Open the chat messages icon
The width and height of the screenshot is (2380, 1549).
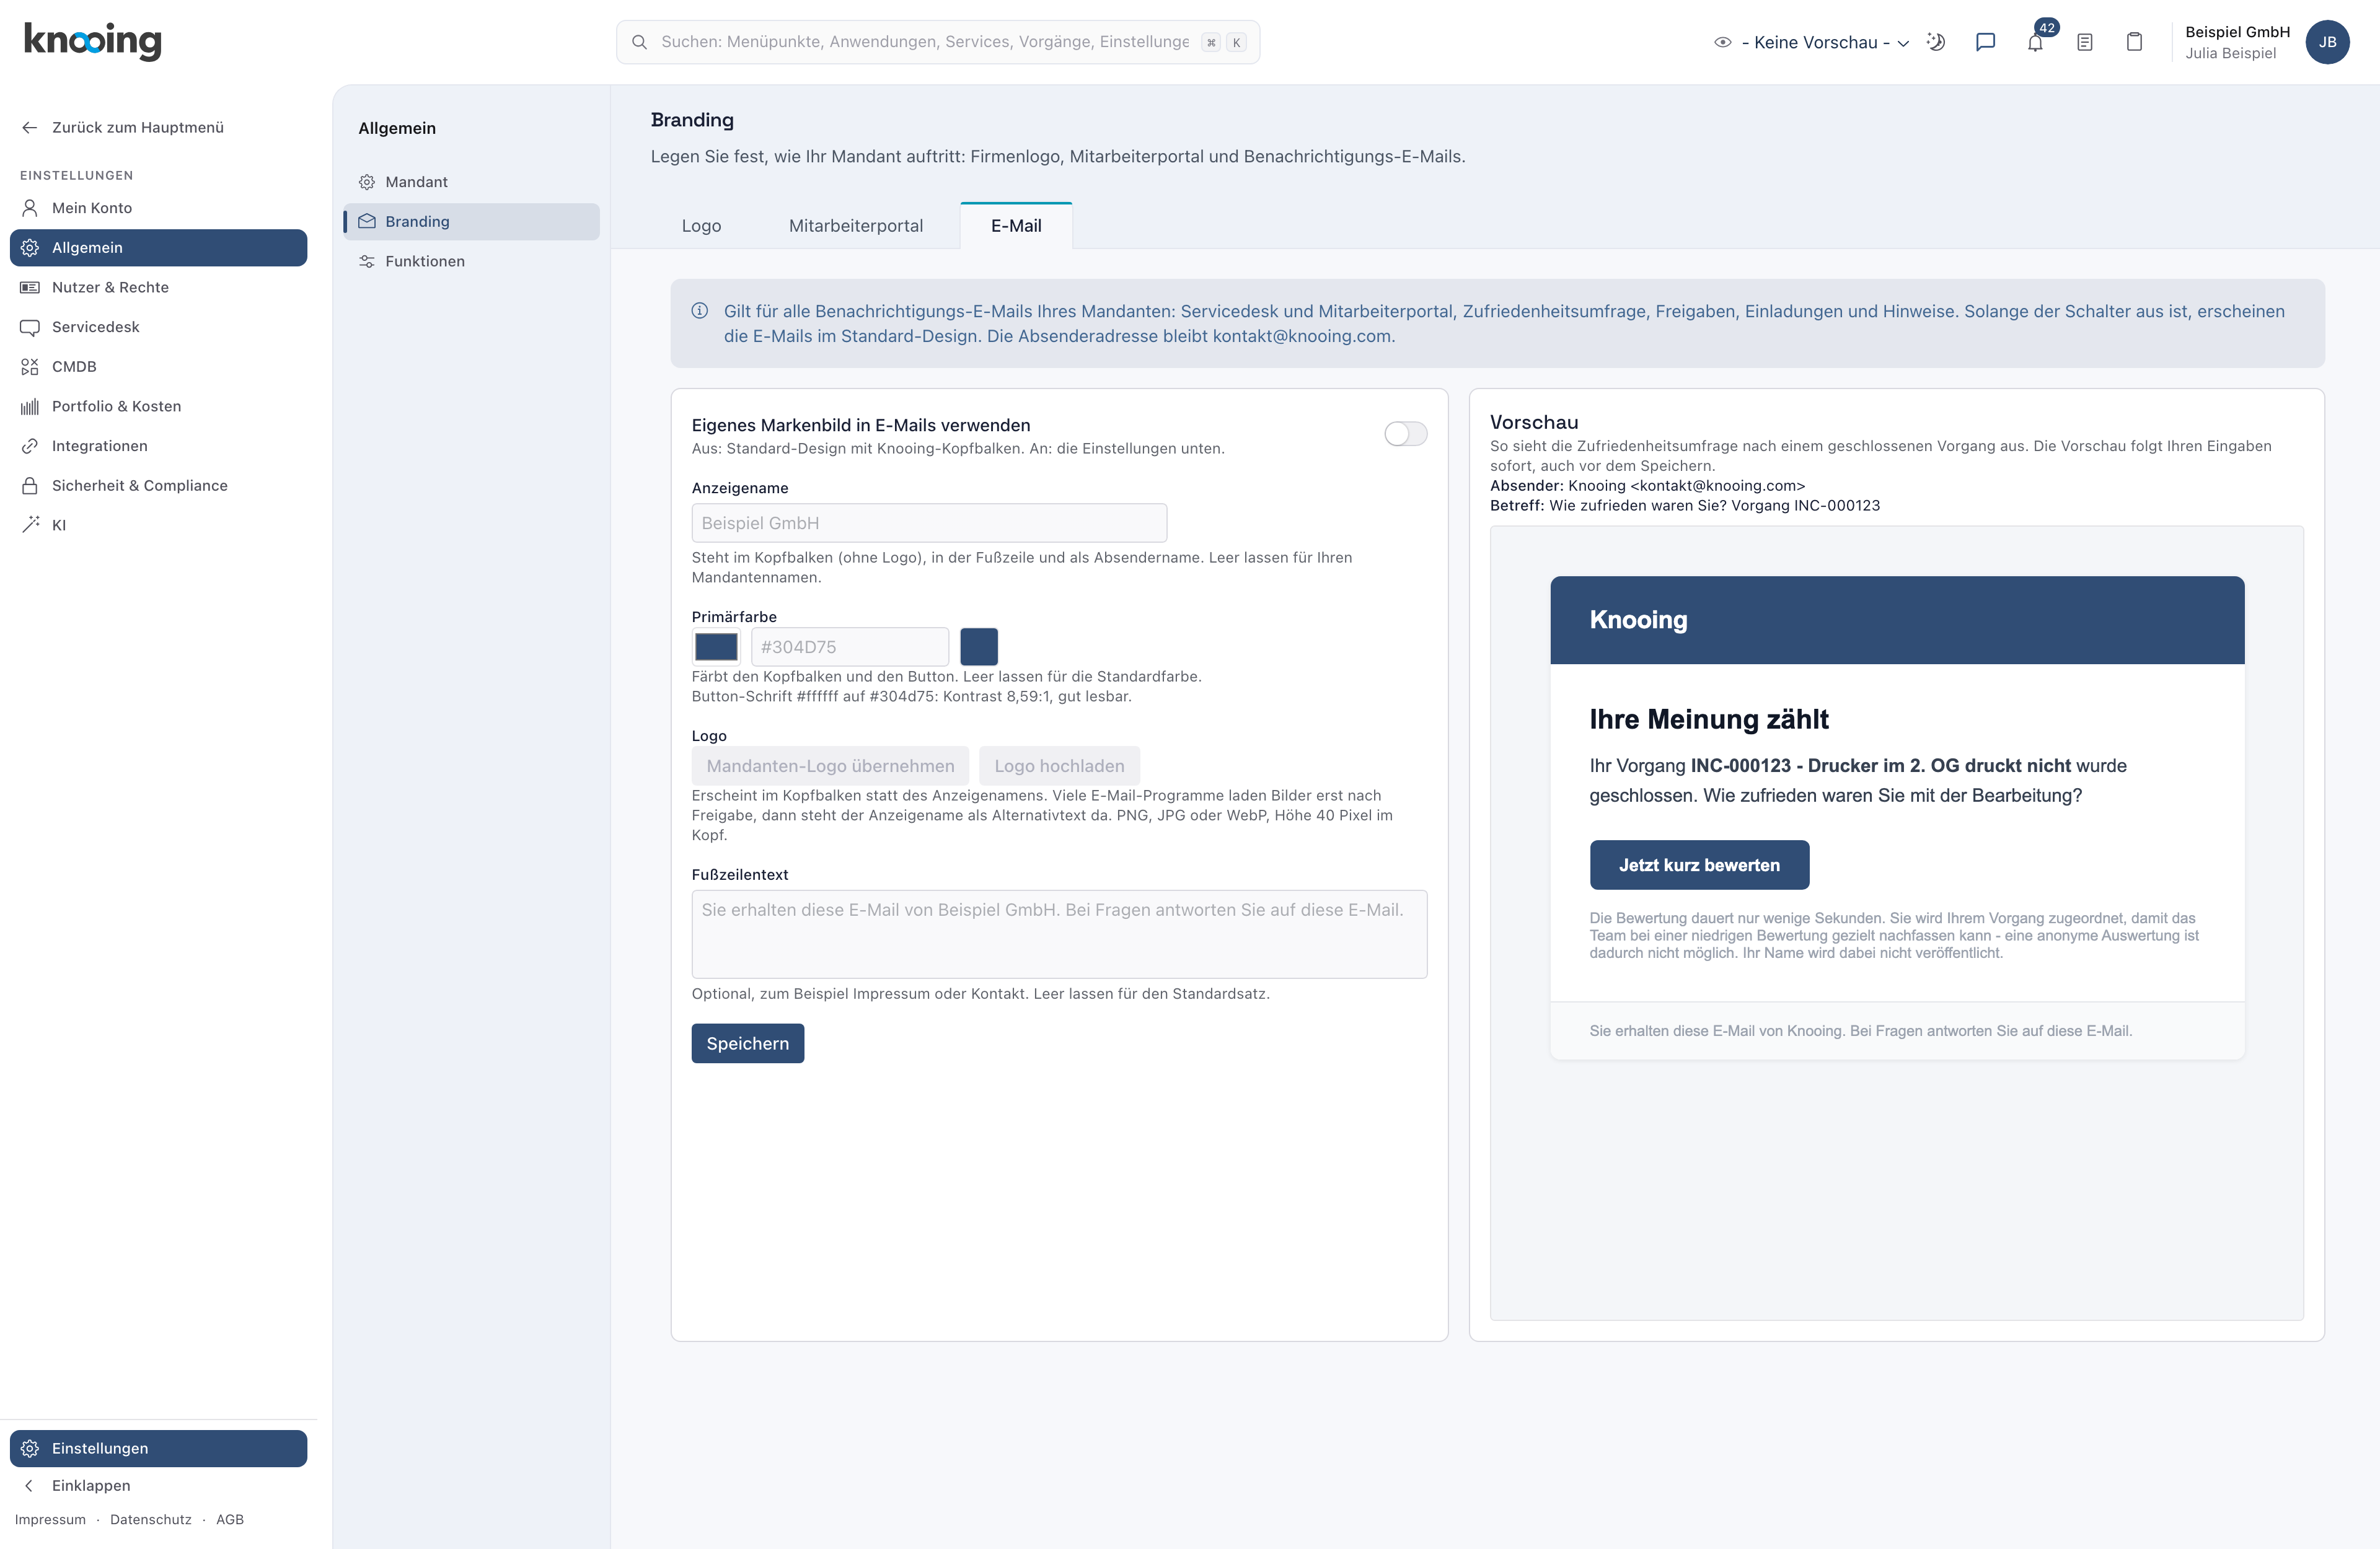coord(1985,42)
